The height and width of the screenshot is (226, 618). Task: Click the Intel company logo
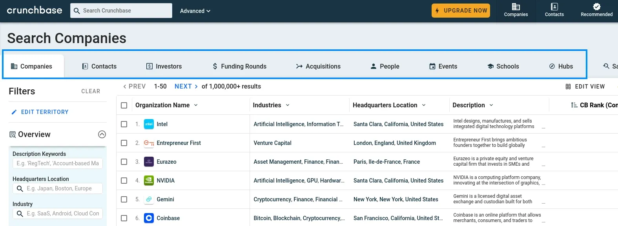[x=149, y=124]
